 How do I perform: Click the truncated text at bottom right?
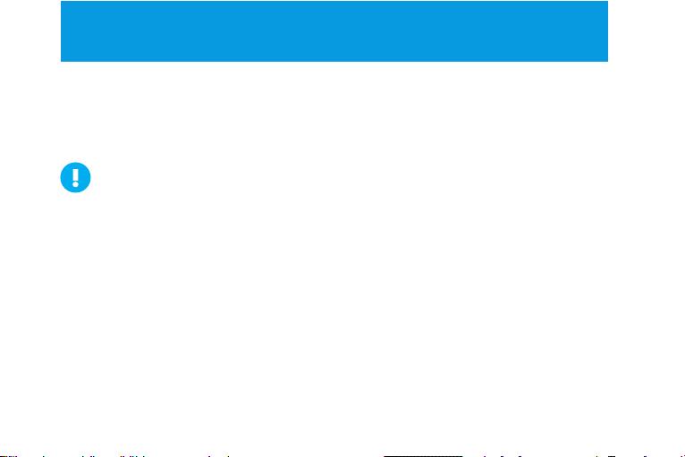(582, 456)
